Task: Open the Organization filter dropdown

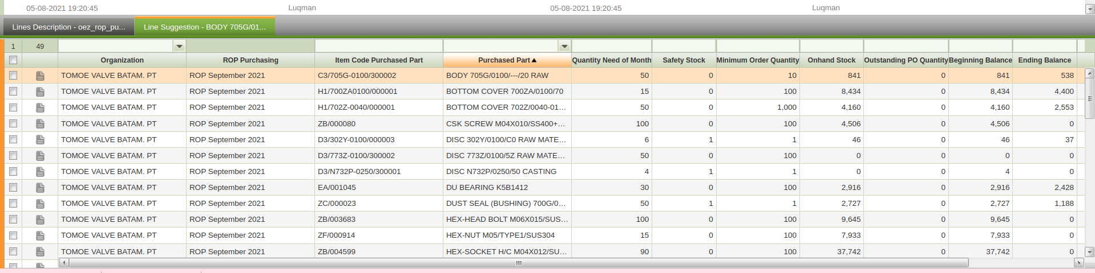Action: (x=179, y=47)
